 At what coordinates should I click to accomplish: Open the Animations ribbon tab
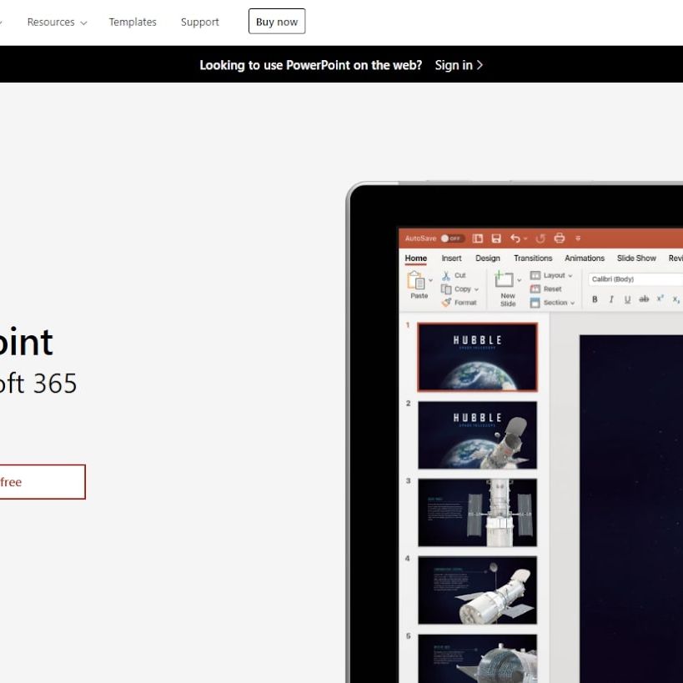585,259
